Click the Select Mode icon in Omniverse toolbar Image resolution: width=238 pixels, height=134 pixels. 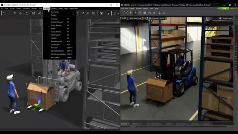[x=126, y=13]
